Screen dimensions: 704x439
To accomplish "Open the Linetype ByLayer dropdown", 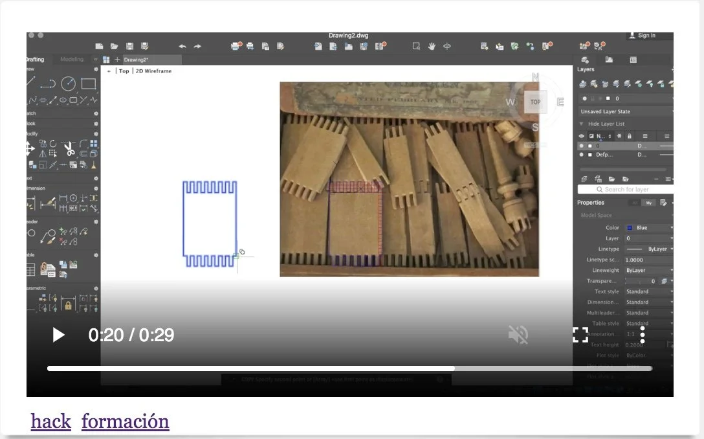I will pos(649,249).
